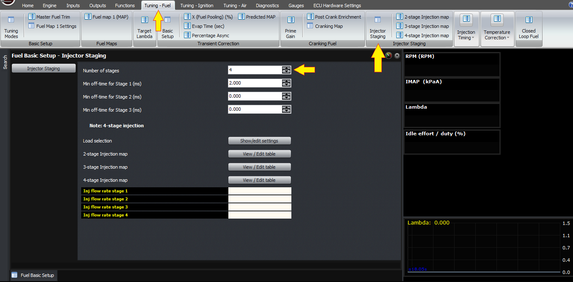Click Inj flow rate stage 2 value field
The height and width of the screenshot is (282, 573).
point(260,199)
